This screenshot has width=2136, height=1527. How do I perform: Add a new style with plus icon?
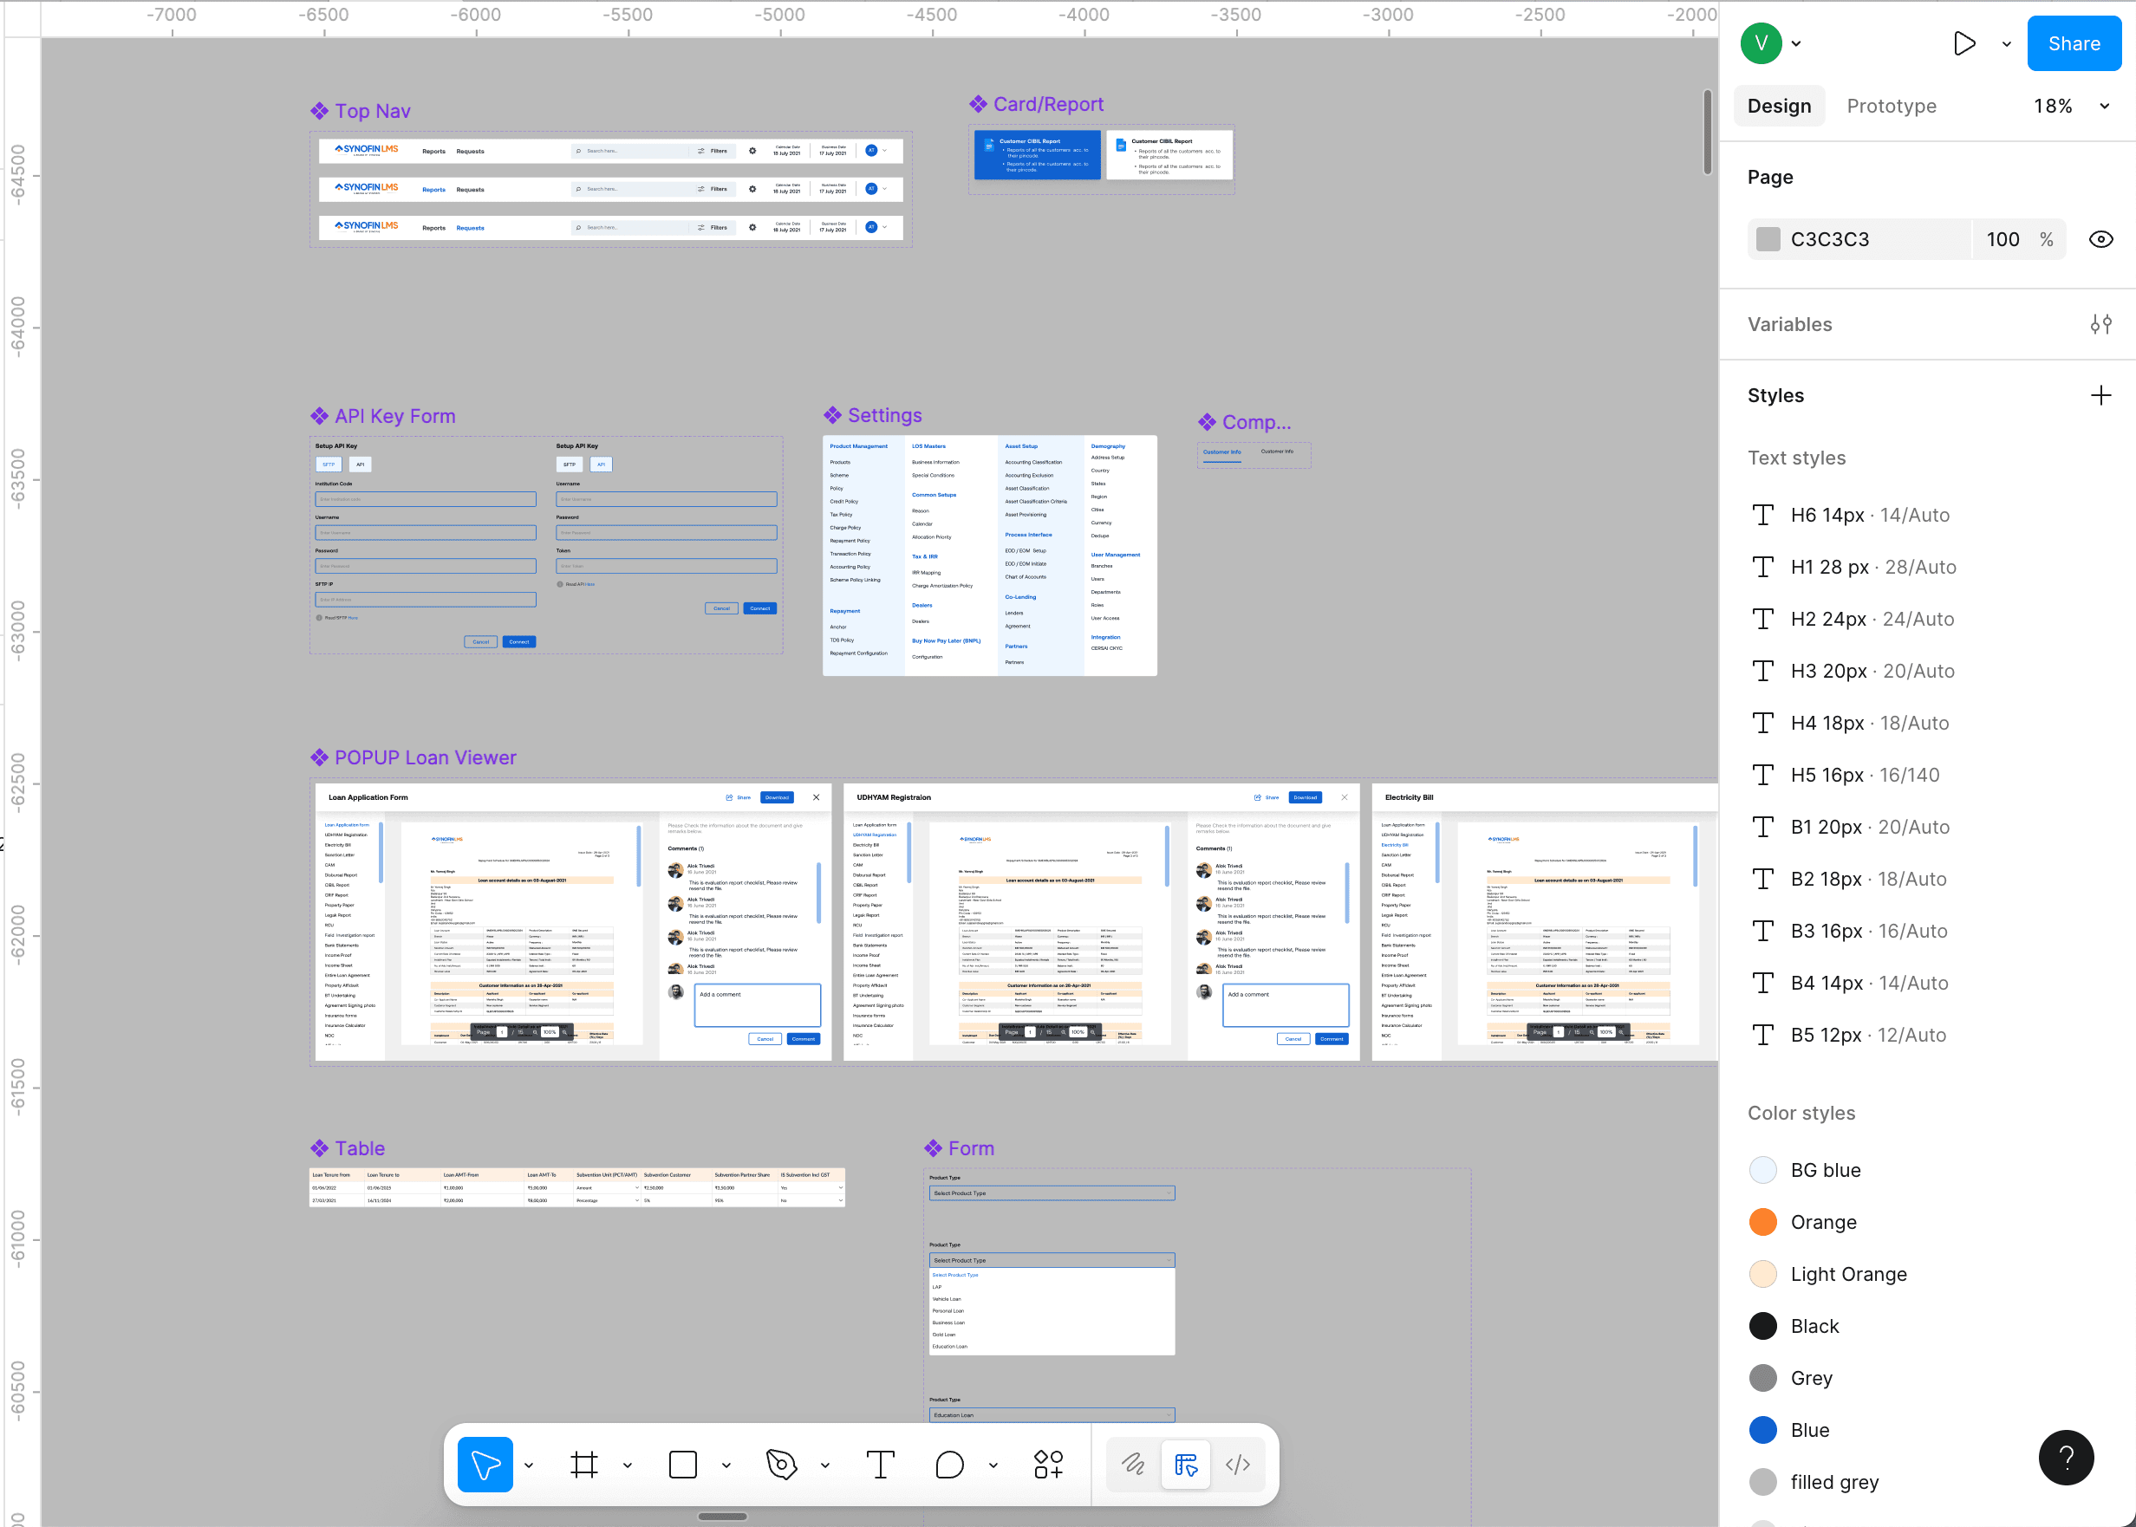tap(2100, 395)
